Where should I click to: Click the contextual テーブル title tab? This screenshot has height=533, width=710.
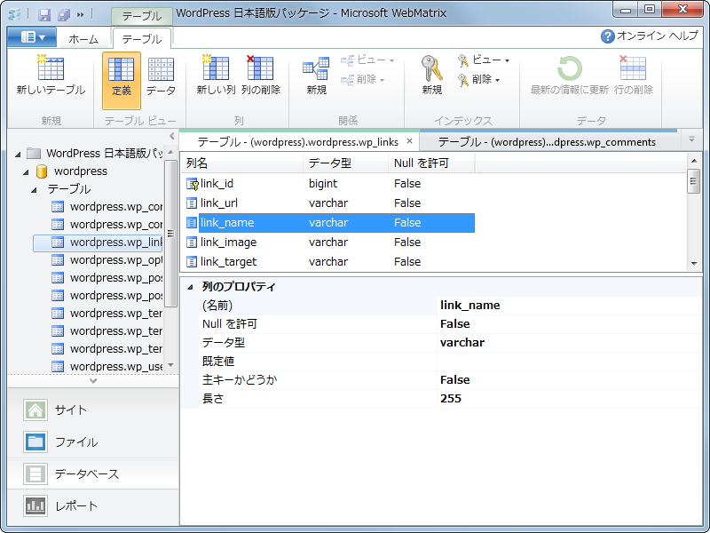click(x=142, y=16)
